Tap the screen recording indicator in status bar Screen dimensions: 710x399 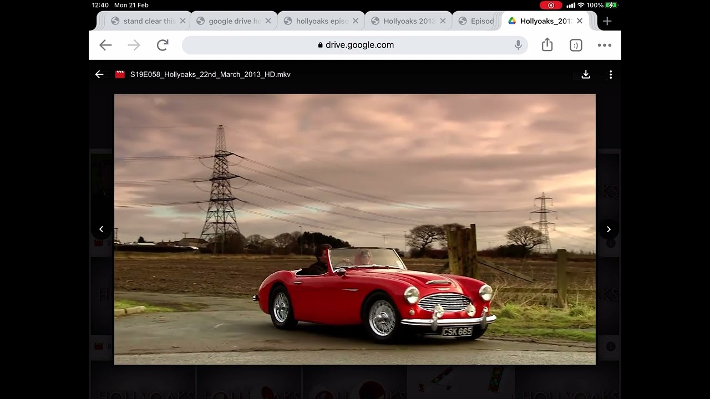tap(551, 5)
